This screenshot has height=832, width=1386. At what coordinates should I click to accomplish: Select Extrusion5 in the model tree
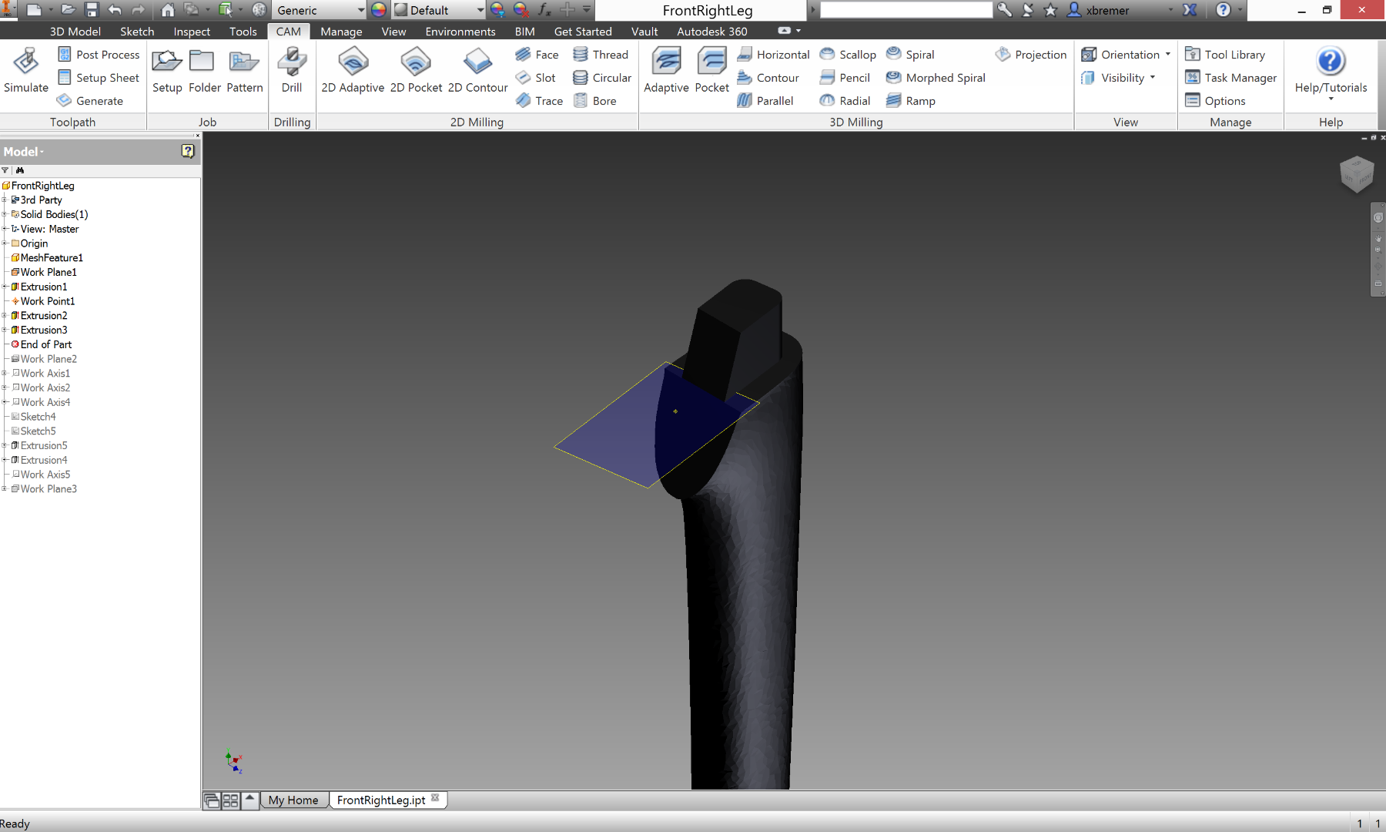[44, 445]
